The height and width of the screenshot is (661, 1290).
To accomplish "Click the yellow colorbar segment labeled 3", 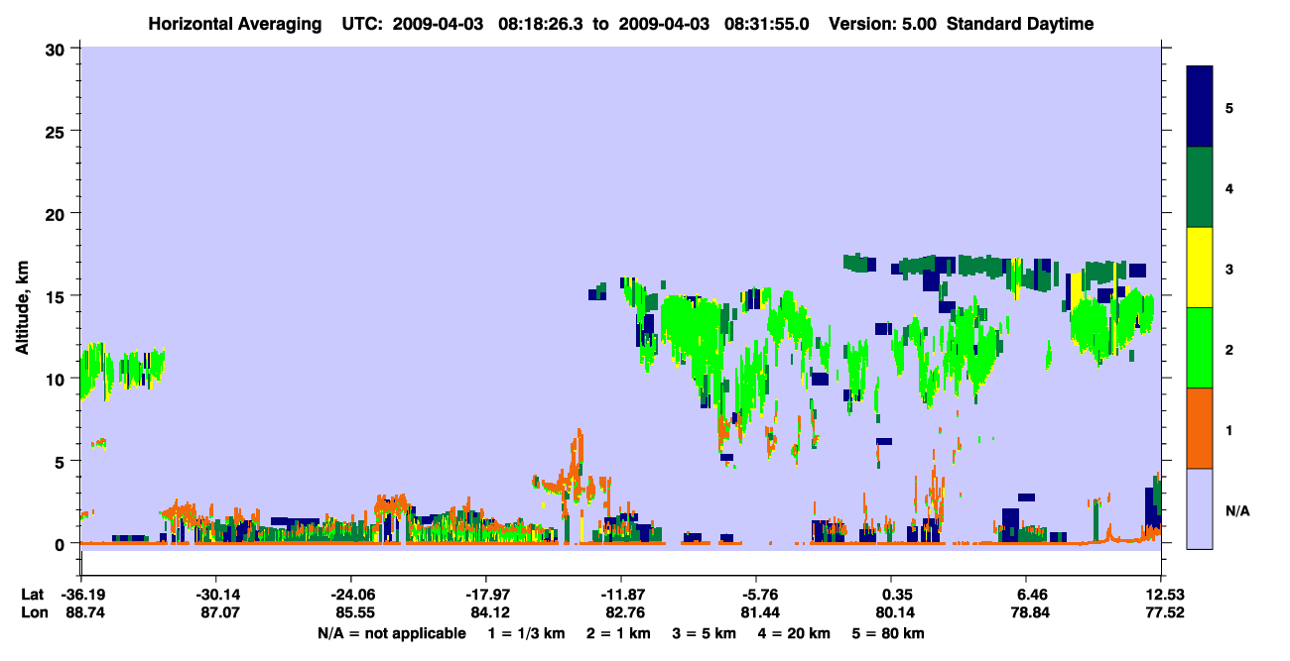I will click(x=1200, y=268).
